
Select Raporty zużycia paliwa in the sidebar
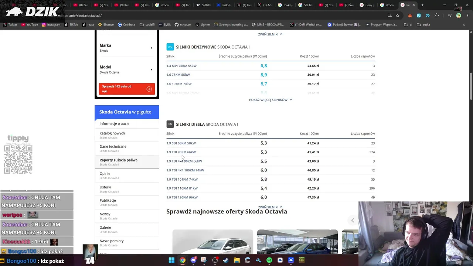(x=126, y=162)
